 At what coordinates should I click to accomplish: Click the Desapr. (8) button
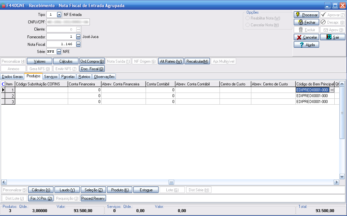[x=333, y=22]
